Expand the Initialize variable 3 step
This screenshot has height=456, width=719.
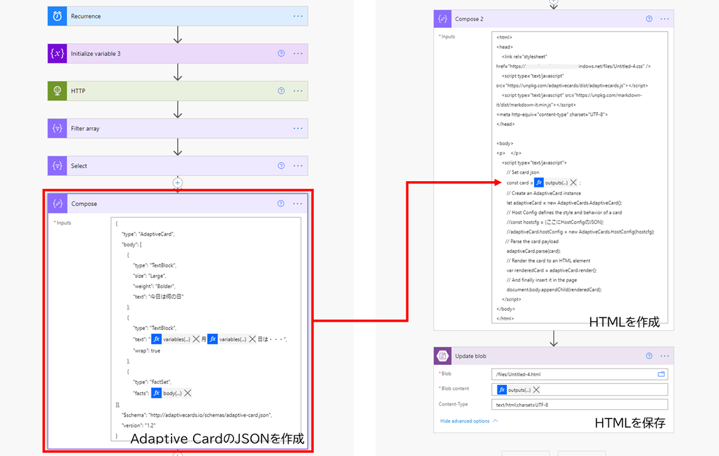178,54
